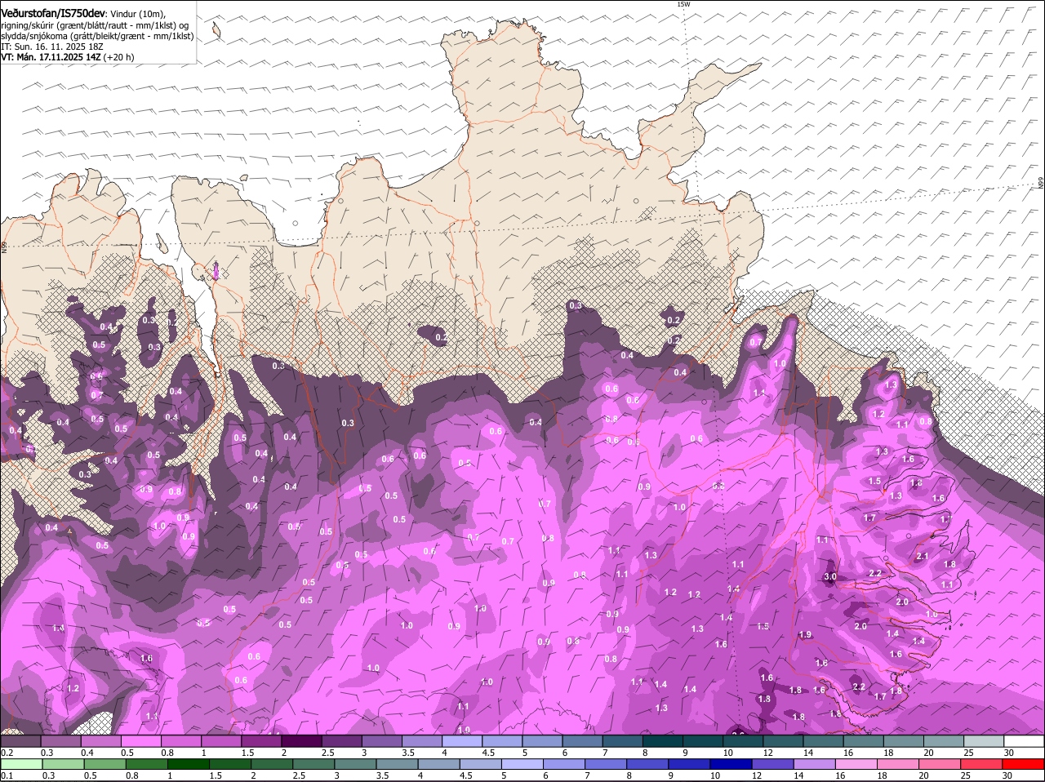Pick the upper legend swatch starting at 1.5
The image size is (1045, 782).
tap(260, 741)
